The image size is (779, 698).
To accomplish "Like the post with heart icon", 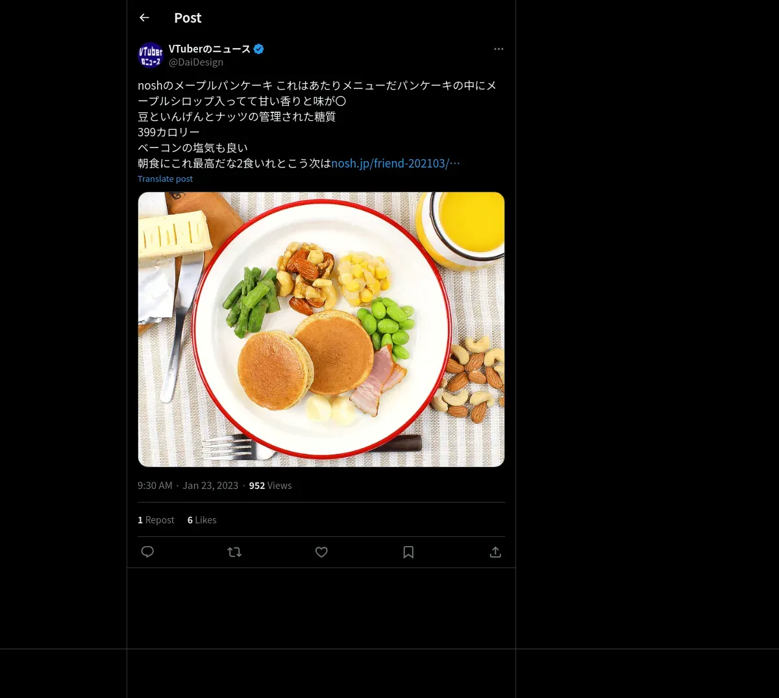I will (x=321, y=552).
